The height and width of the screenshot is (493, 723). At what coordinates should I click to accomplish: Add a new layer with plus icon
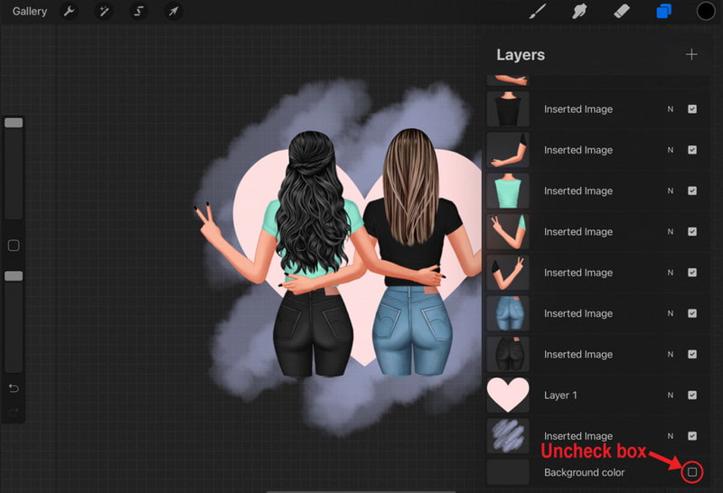click(691, 54)
